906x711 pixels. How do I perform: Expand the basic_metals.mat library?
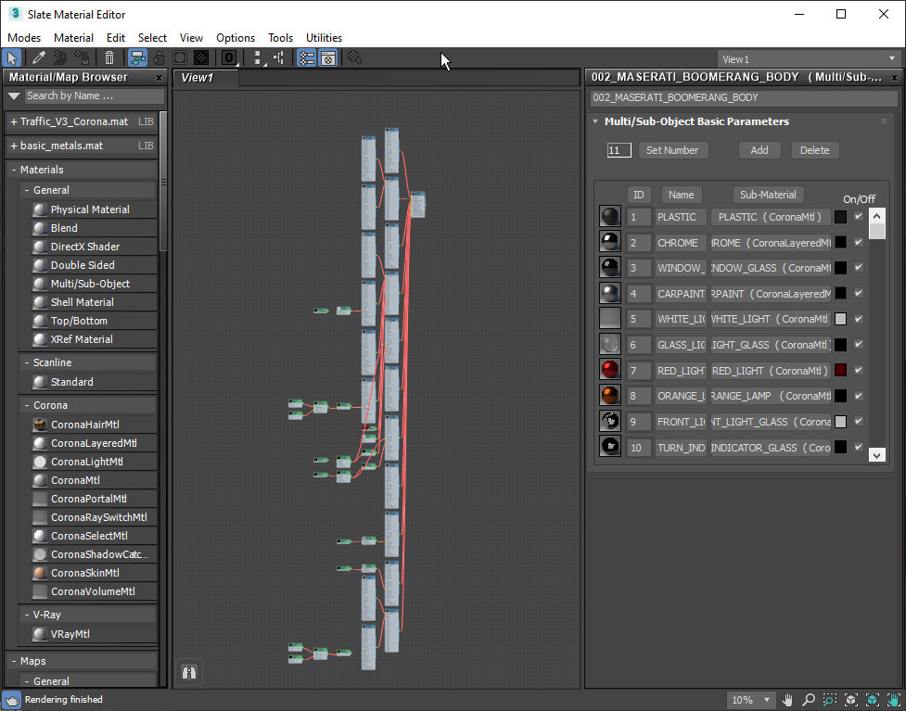point(14,146)
